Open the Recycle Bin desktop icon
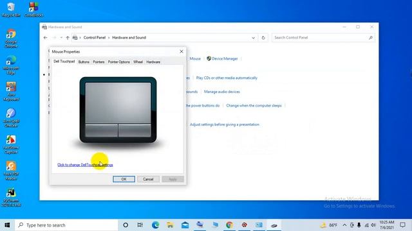 click(x=11, y=10)
